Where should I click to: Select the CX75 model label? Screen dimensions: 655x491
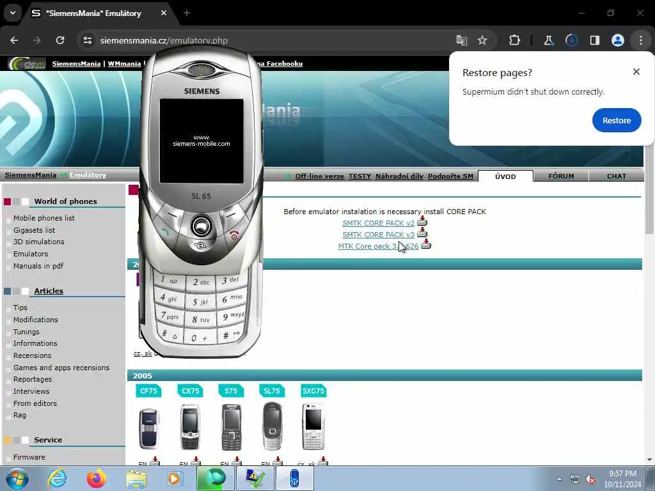[190, 391]
